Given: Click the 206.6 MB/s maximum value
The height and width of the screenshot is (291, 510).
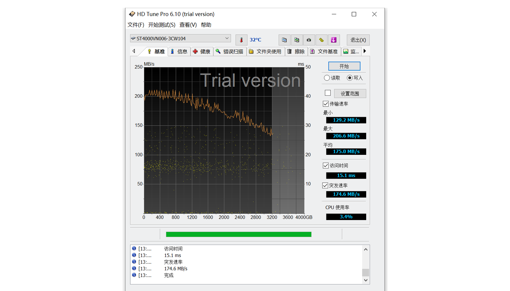Looking at the screenshot, I should click(x=346, y=136).
